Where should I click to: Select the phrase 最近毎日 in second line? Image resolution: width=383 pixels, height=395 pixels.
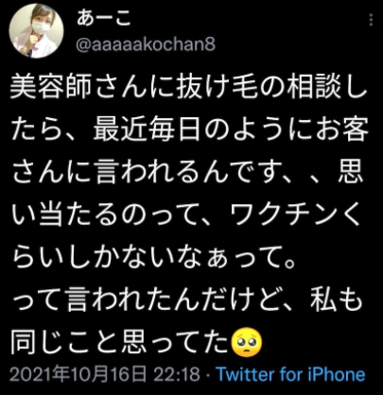(147, 129)
